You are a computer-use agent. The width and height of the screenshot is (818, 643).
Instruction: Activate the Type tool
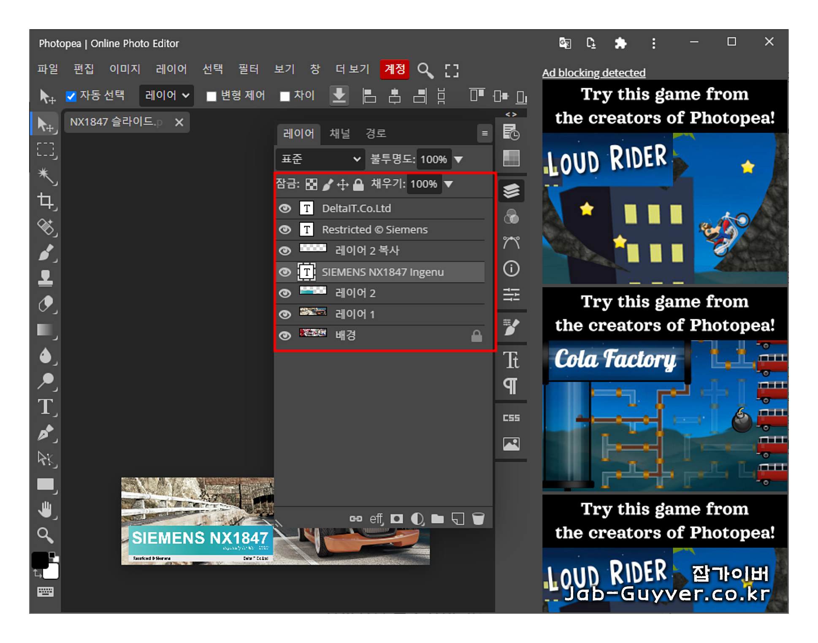(x=45, y=407)
